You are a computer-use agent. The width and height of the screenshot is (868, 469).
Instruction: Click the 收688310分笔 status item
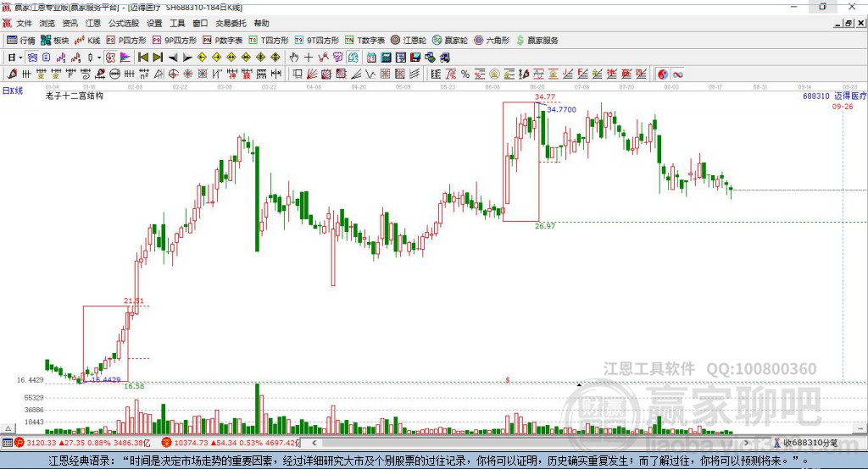click(805, 443)
